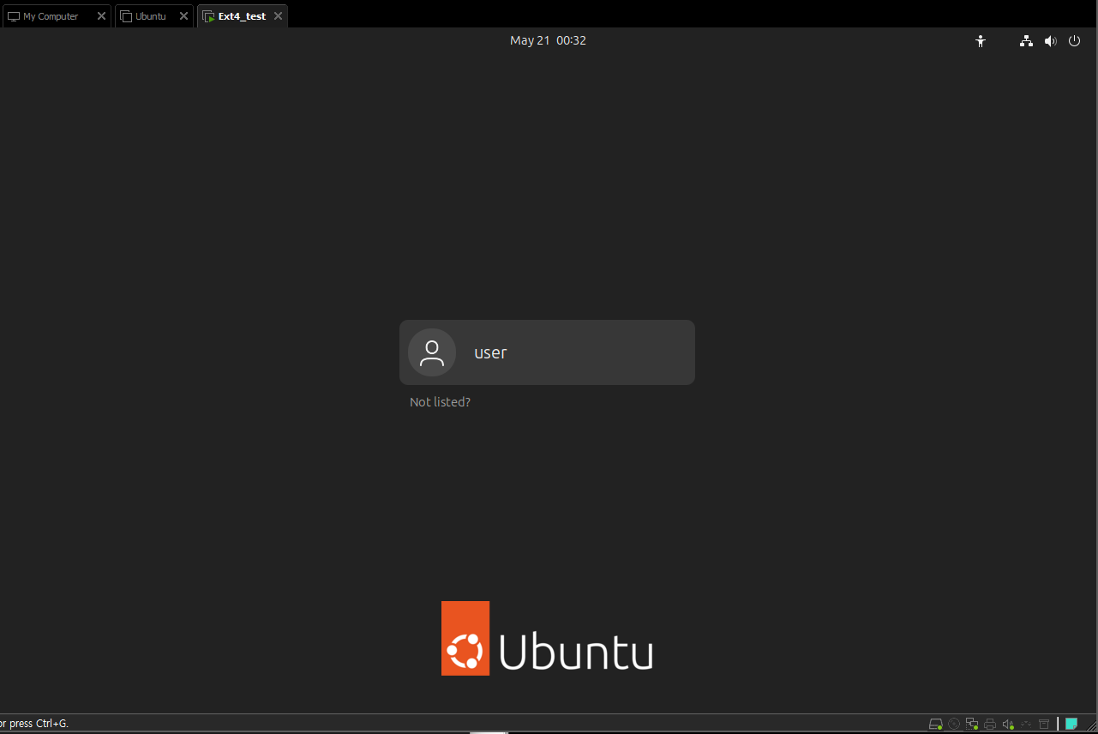Open the Accessibility menu icon
Screen dimensions: 1098x734
click(x=981, y=40)
